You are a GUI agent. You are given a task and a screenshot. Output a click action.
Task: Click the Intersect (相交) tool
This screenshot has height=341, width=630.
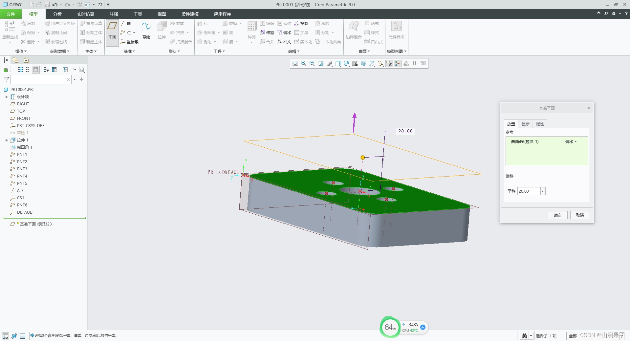(x=284, y=42)
